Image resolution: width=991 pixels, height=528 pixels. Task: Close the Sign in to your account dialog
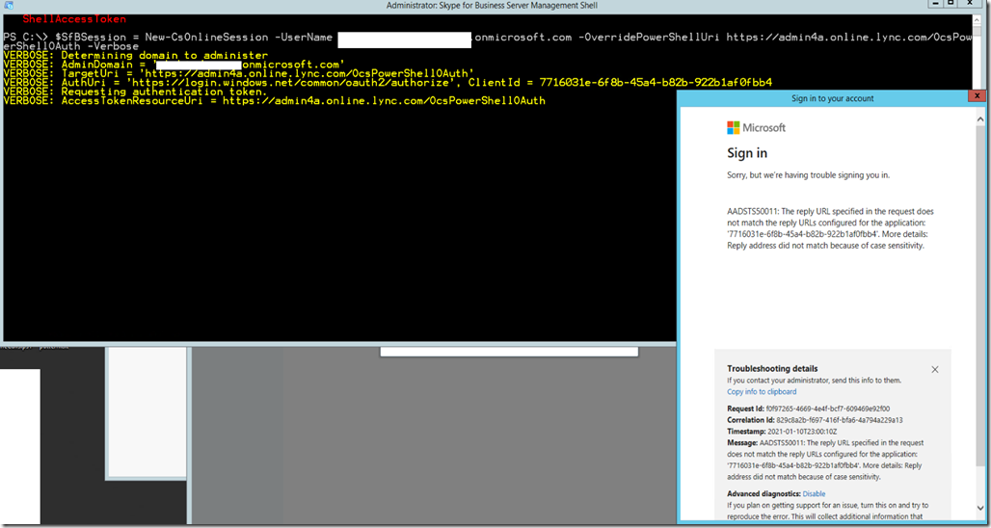coord(977,96)
